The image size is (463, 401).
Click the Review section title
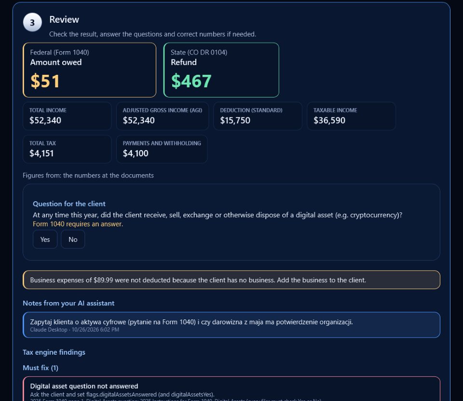64,19
